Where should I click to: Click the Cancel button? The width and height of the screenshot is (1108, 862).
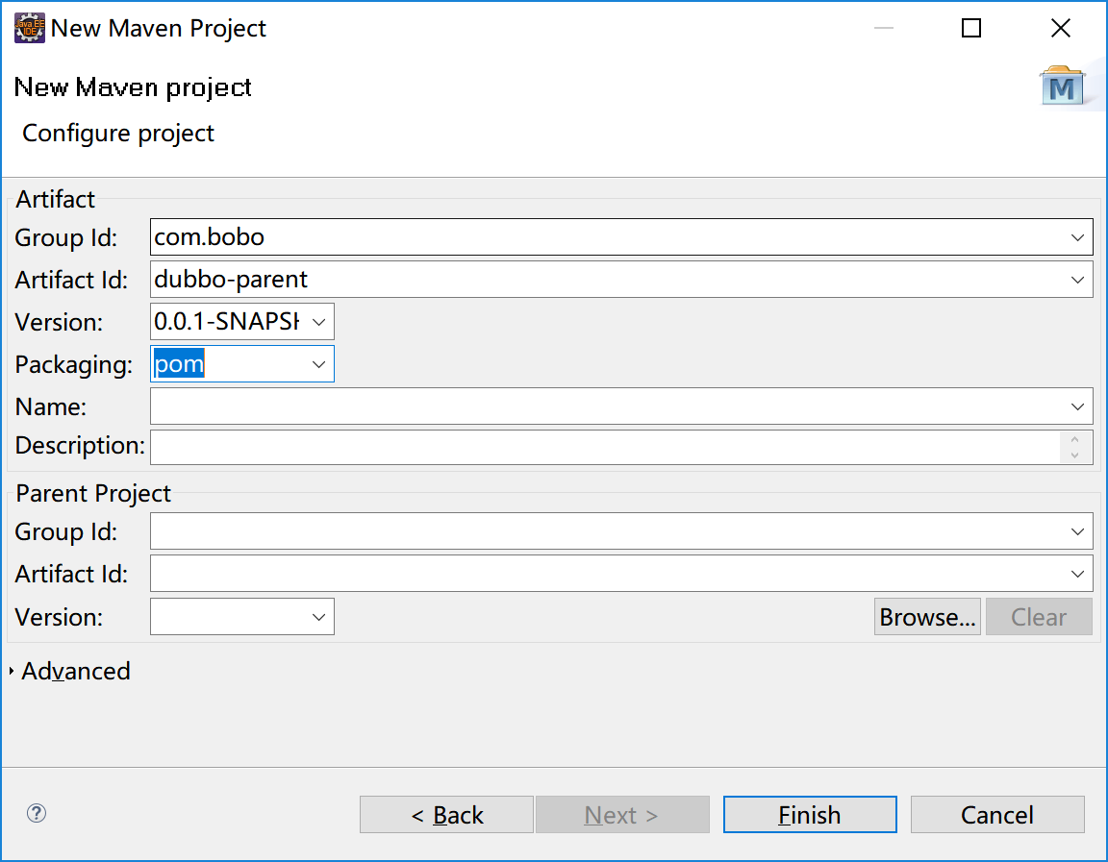coord(997,815)
